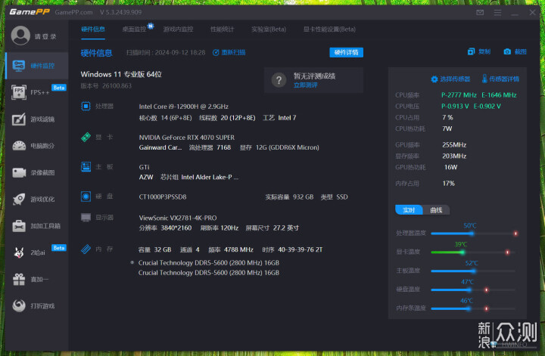
Task: Click the GamePP.com website link
Action: pos(73,12)
